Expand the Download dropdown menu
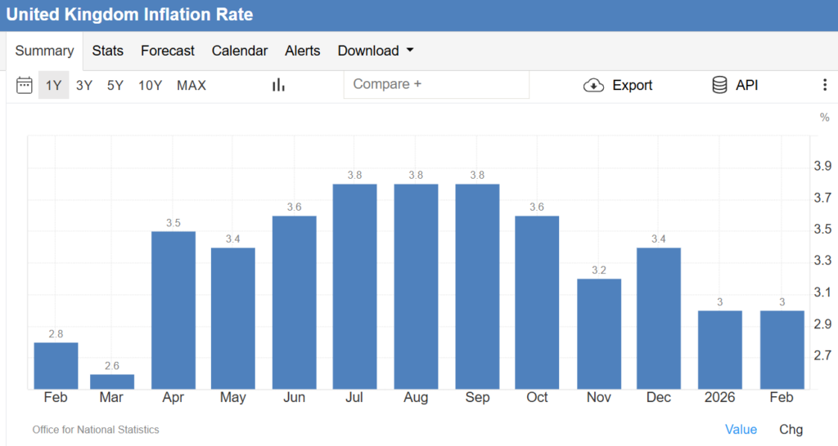 tap(376, 51)
